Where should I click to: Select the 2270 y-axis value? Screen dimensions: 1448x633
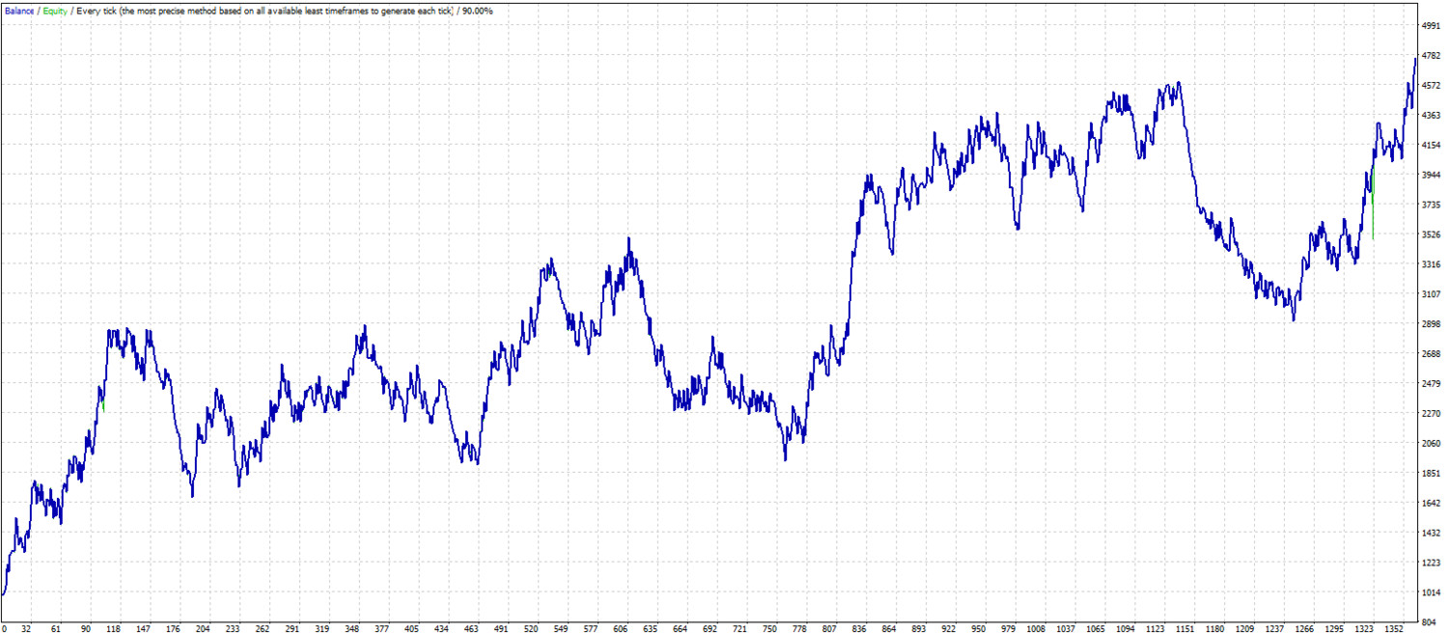[x=1432, y=414]
